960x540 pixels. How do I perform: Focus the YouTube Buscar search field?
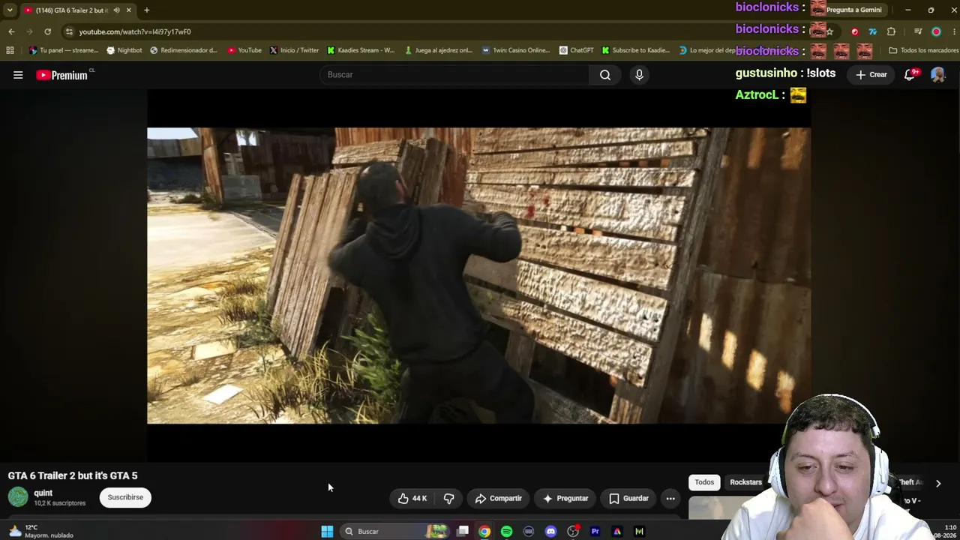click(x=454, y=75)
